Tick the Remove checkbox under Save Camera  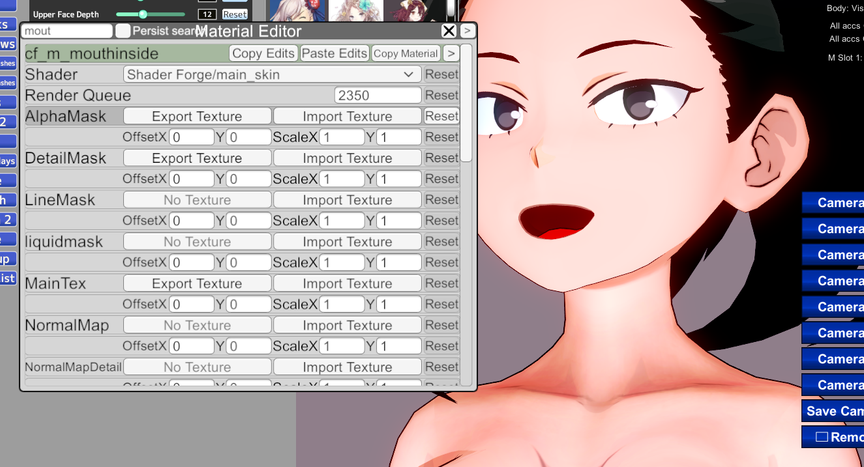click(x=822, y=437)
